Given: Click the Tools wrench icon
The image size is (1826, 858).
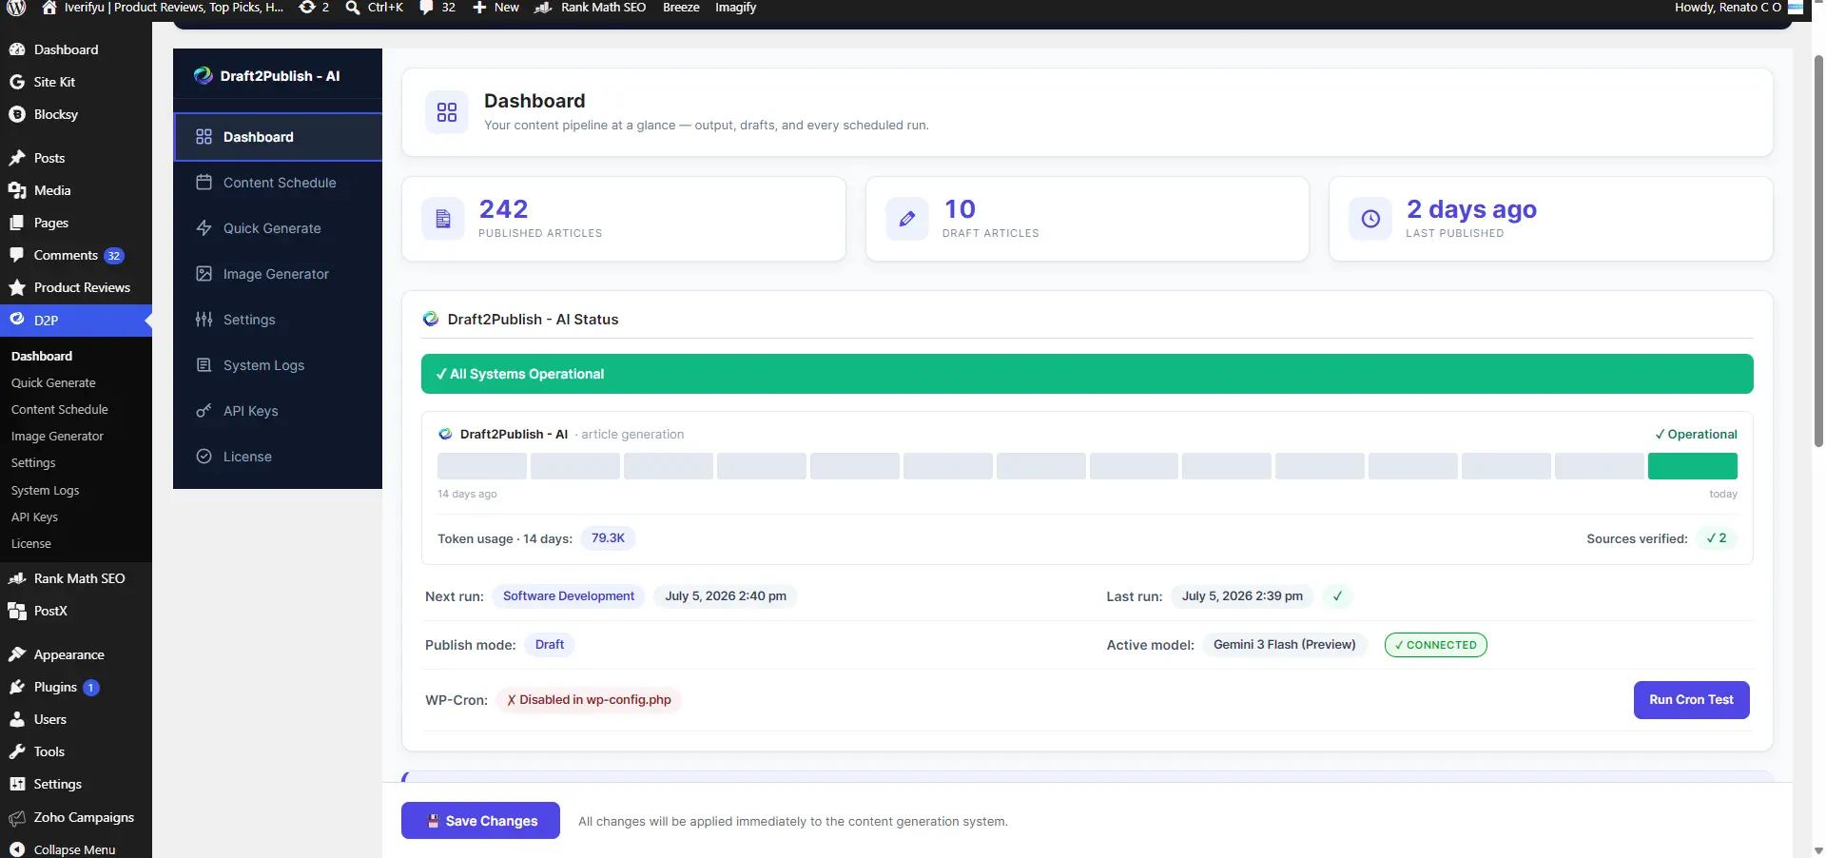Looking at the screenshot, I should (17, 751).
